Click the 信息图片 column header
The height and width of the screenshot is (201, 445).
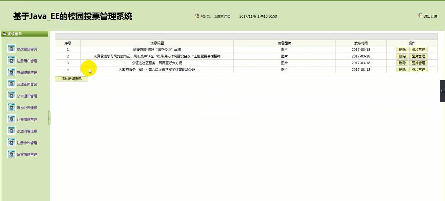284,43
